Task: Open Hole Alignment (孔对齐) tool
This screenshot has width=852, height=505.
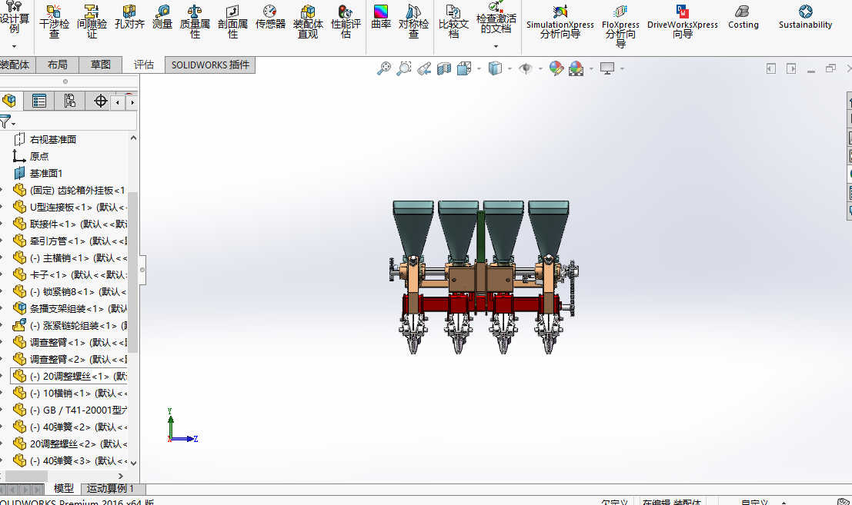Action: (x=129, y=18)
